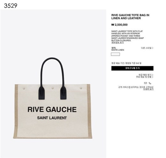This screenshot has height=158, width=166.
Task: Follow the 자세히 보기 link
Action: tap(148, 89)
